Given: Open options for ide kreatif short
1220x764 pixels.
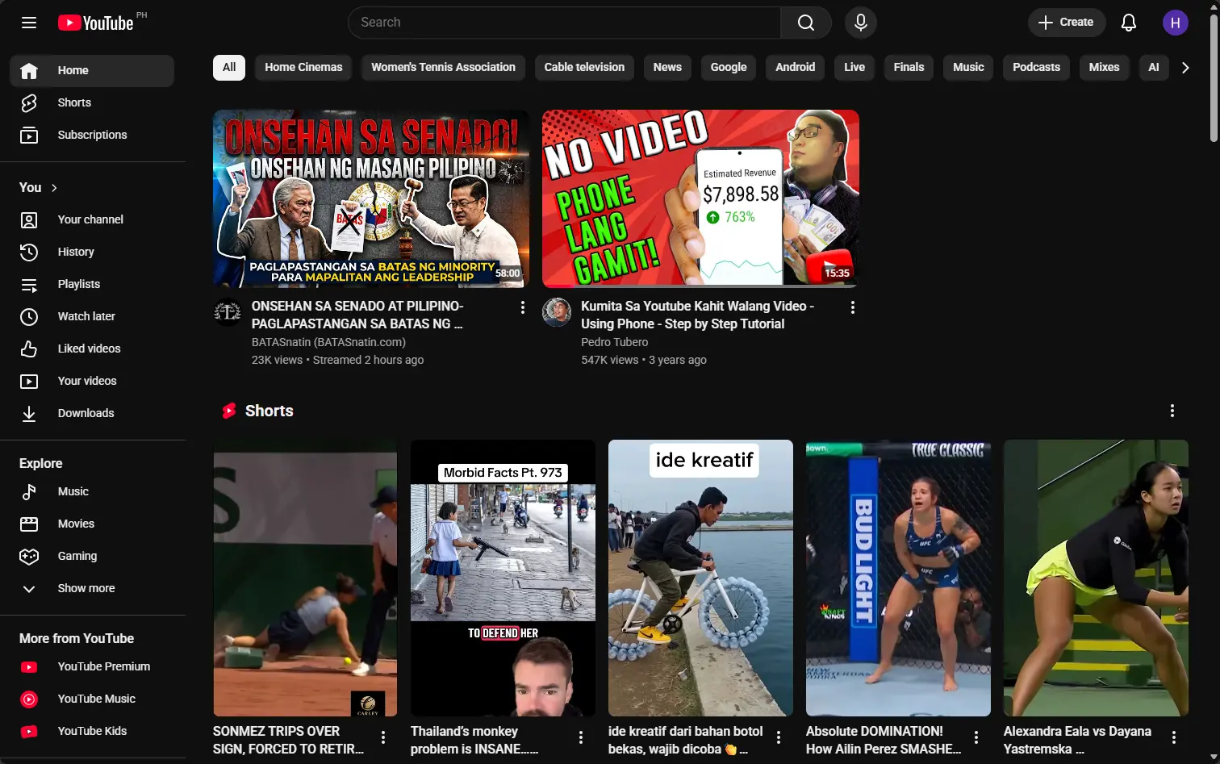Looking at the screenshot, I should (779, 737).
